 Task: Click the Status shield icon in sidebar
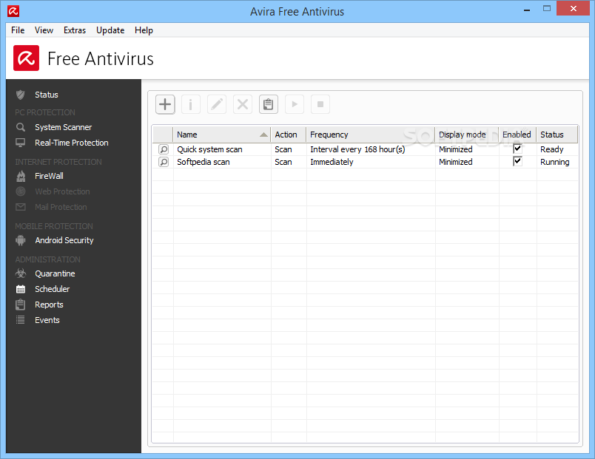21,95
